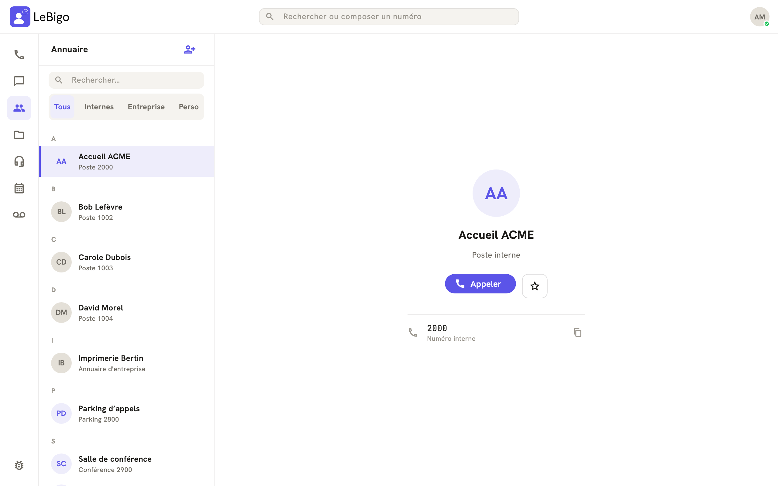Select the Carole Dubois contact
The width and height of the screenshot is (778, 486).
(127, 262)
